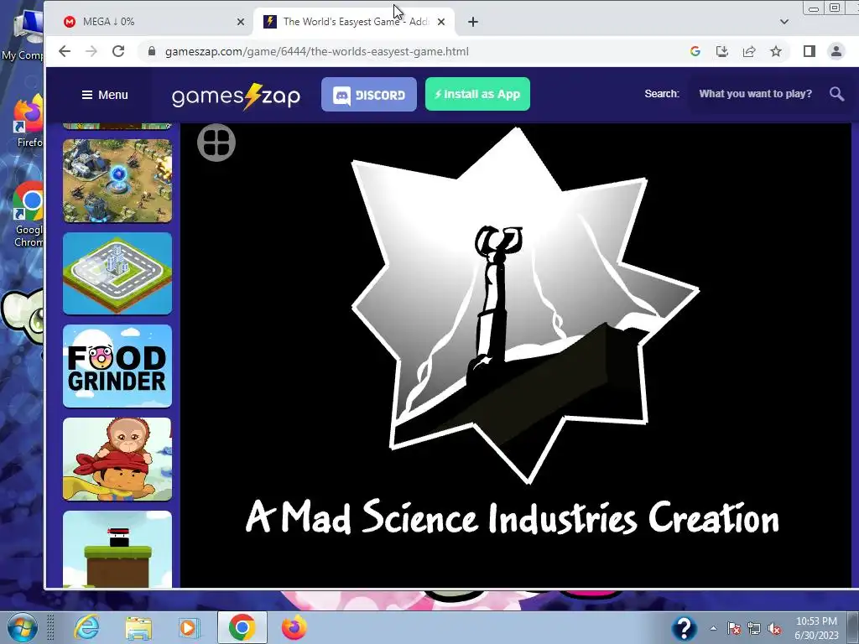This screenshot has height=644, width=859.
Task: Focus the 'What you want to play?' search field
Action: [x=756, y=94]
